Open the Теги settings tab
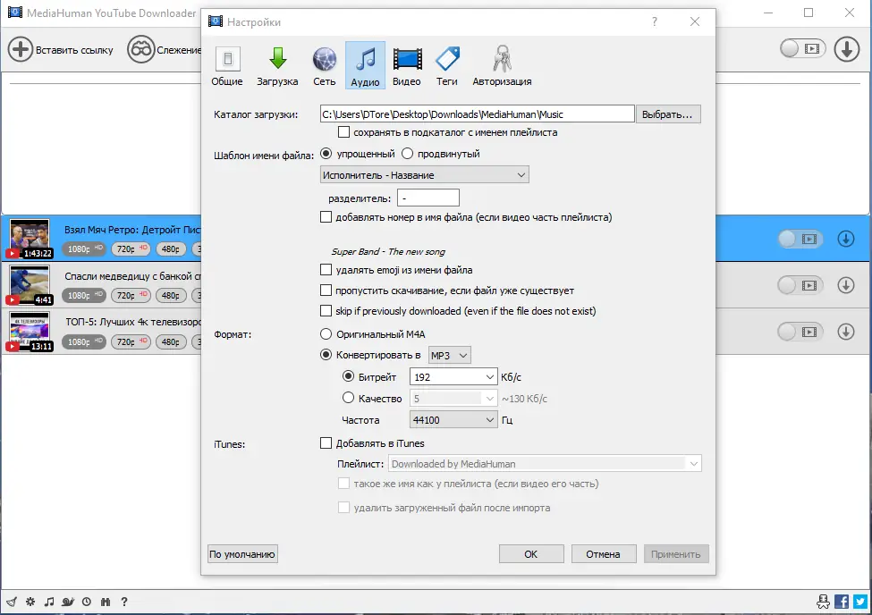This screenshot has width=872, height=615. point(446,66)
